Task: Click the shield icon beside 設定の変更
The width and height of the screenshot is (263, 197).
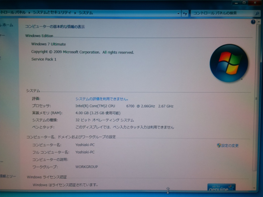Action: (x=219, y=145)
